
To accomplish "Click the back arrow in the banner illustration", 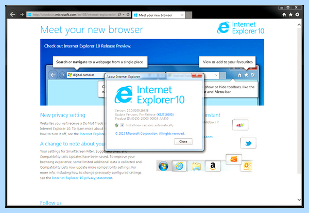I will [53, 75].
